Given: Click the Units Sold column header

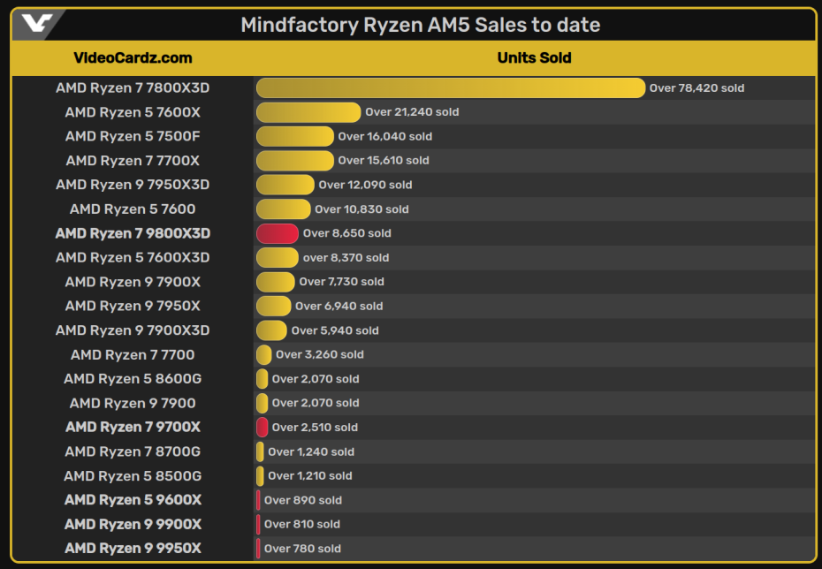Looking at the screenshot, I should [534, 58].
